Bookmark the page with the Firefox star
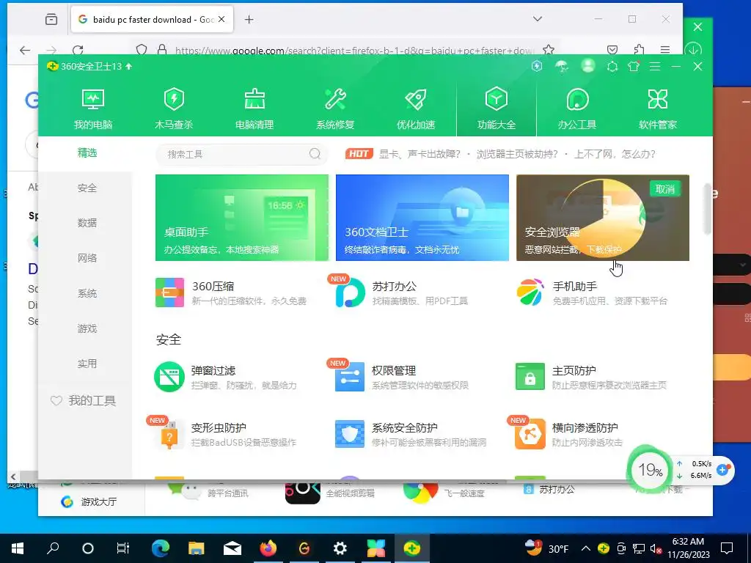The height and width of the screenshot is (563, 751). click(x=549, y=50)
